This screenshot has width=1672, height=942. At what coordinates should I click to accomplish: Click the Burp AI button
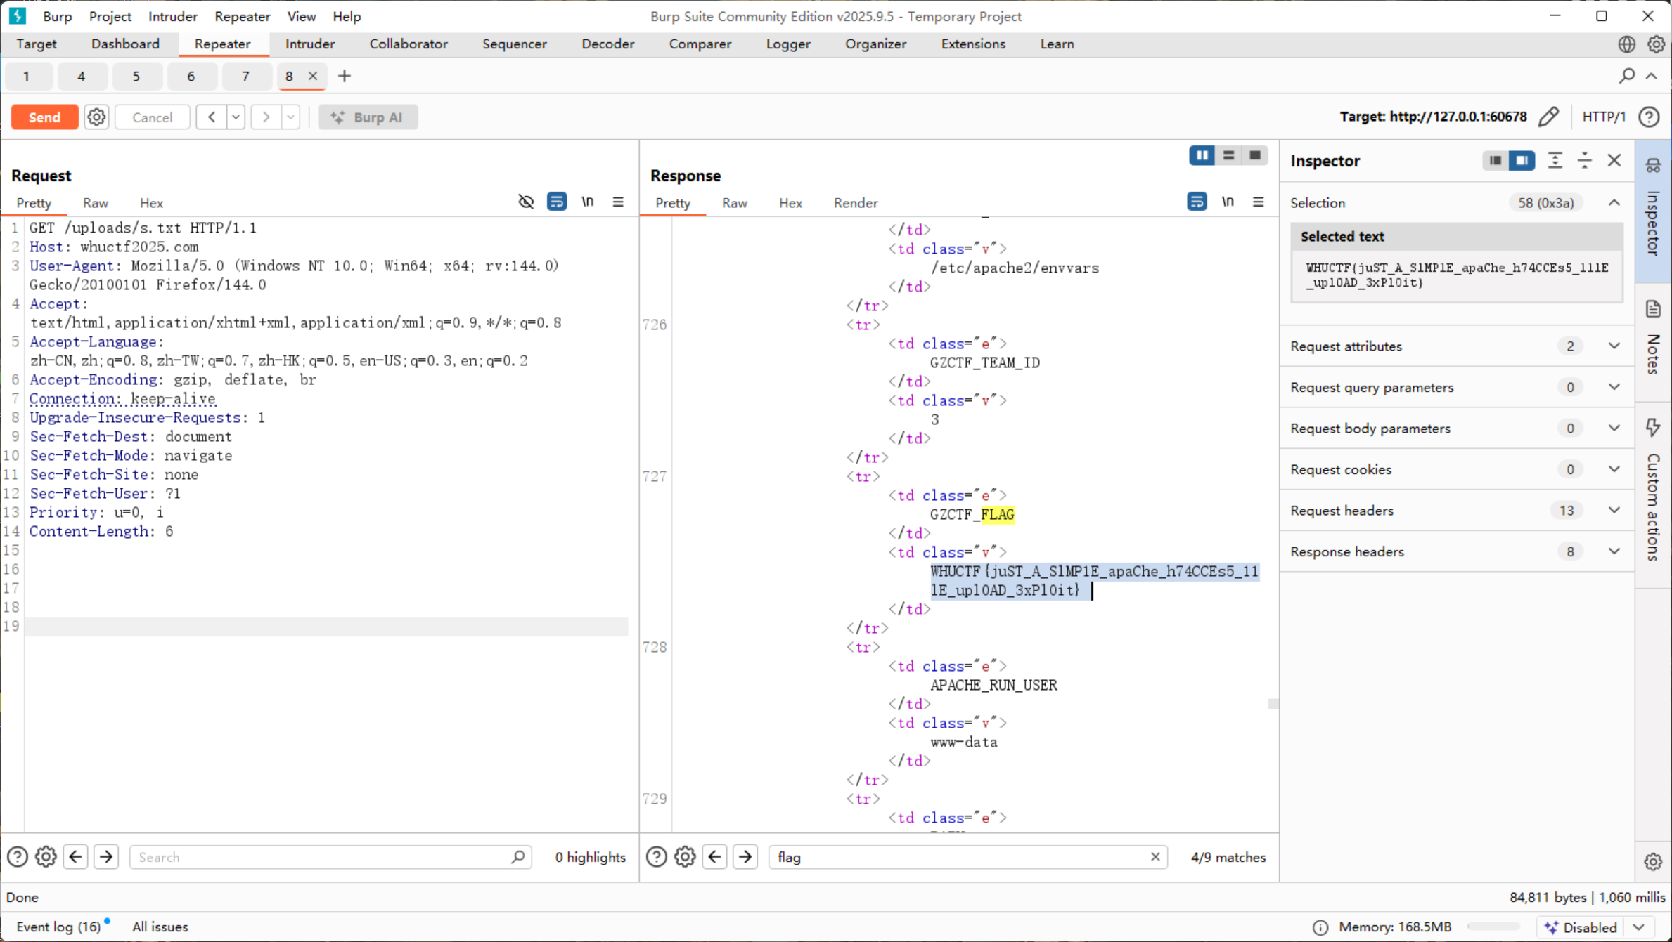pos(368,117)
